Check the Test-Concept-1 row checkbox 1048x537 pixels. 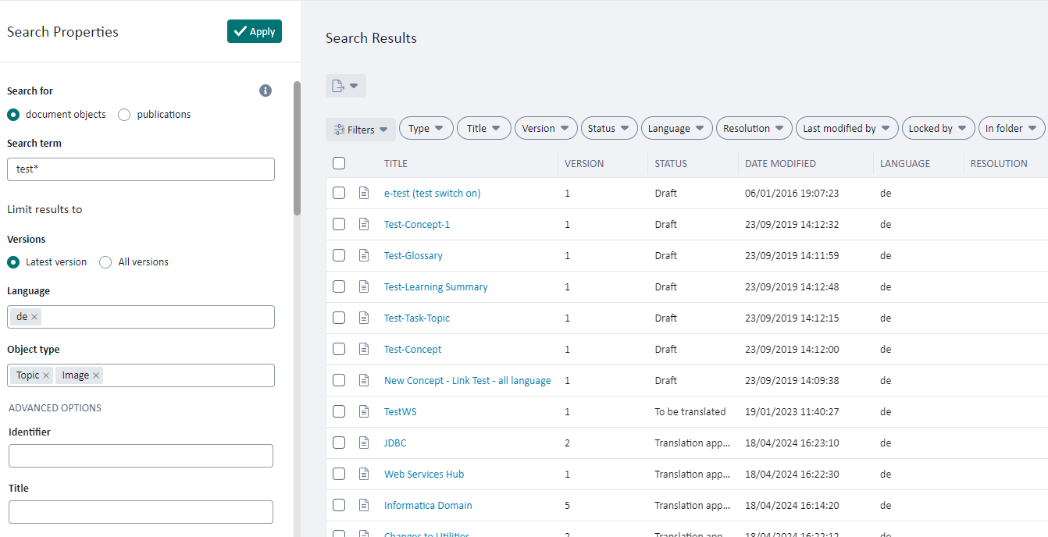pyautogui.click(x=339, y=224)
